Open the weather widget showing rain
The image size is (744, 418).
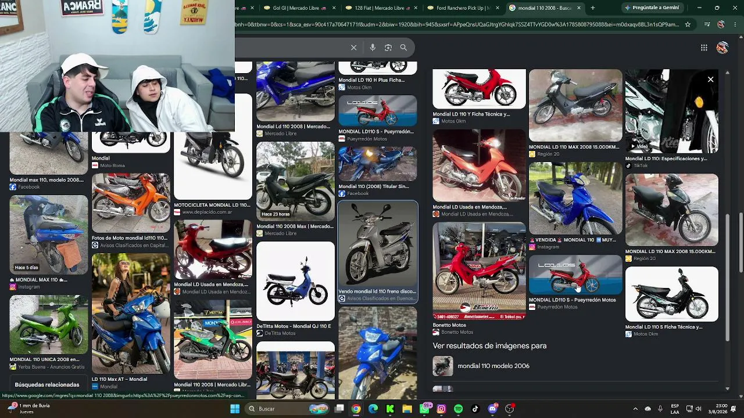(29, 409)
